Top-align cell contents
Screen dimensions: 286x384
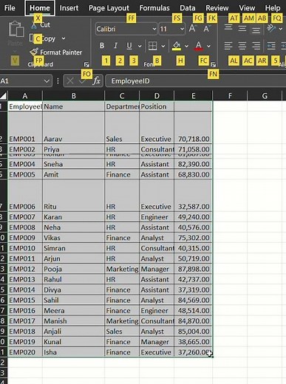pos(228,27)
